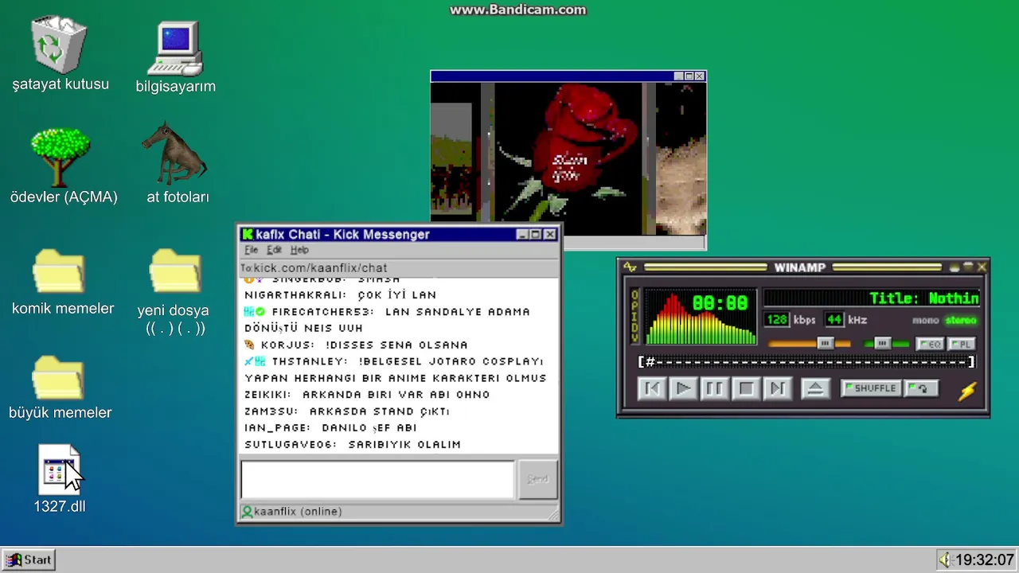
Task: Click the kaanflix (online) status text
Action: [298, 512]
